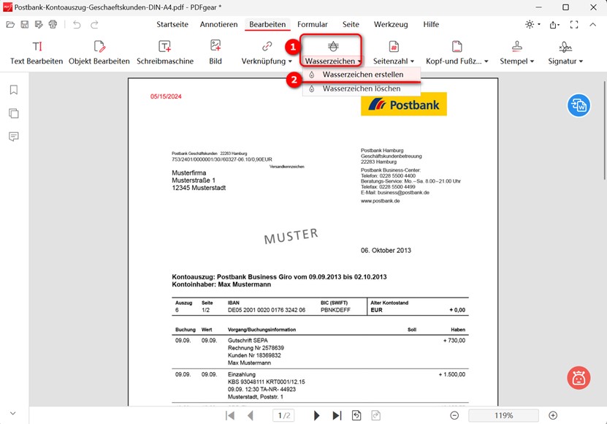This screenshot has width=607, height=424.
Task: Toggle the light/dark theme menu
Action: (x=532, y=25)
